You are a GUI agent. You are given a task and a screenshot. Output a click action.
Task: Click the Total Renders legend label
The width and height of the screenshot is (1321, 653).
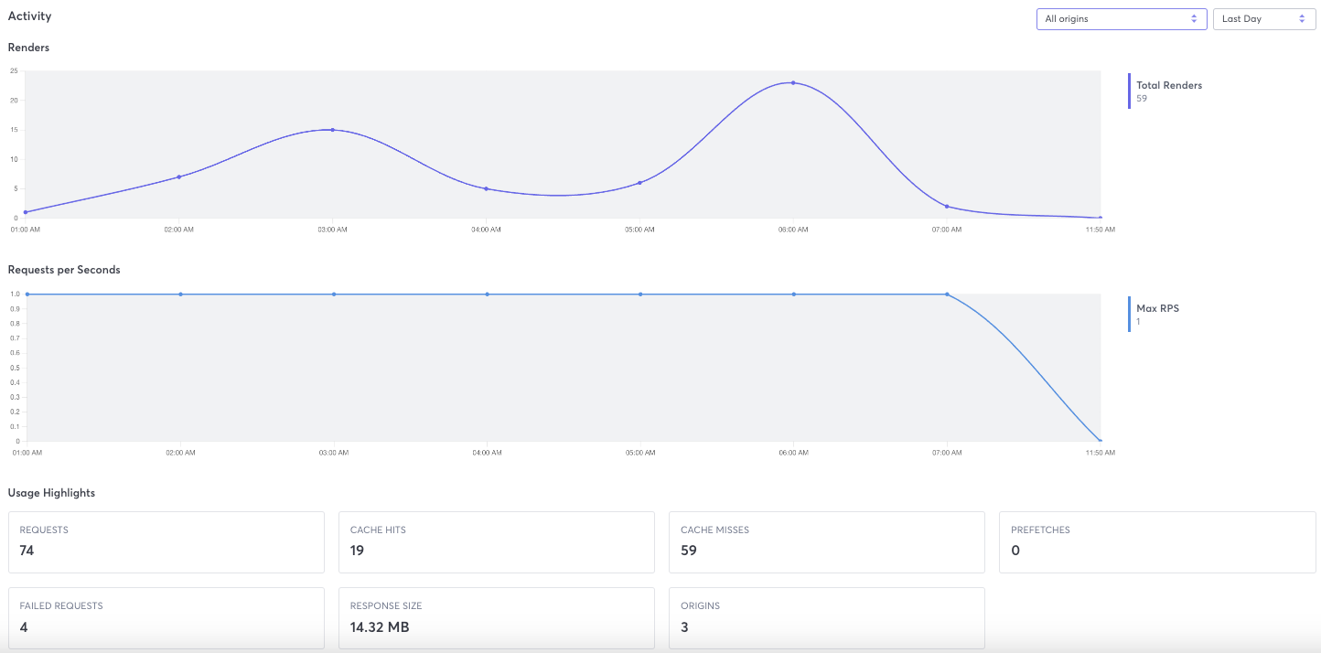click(1168, 85)
